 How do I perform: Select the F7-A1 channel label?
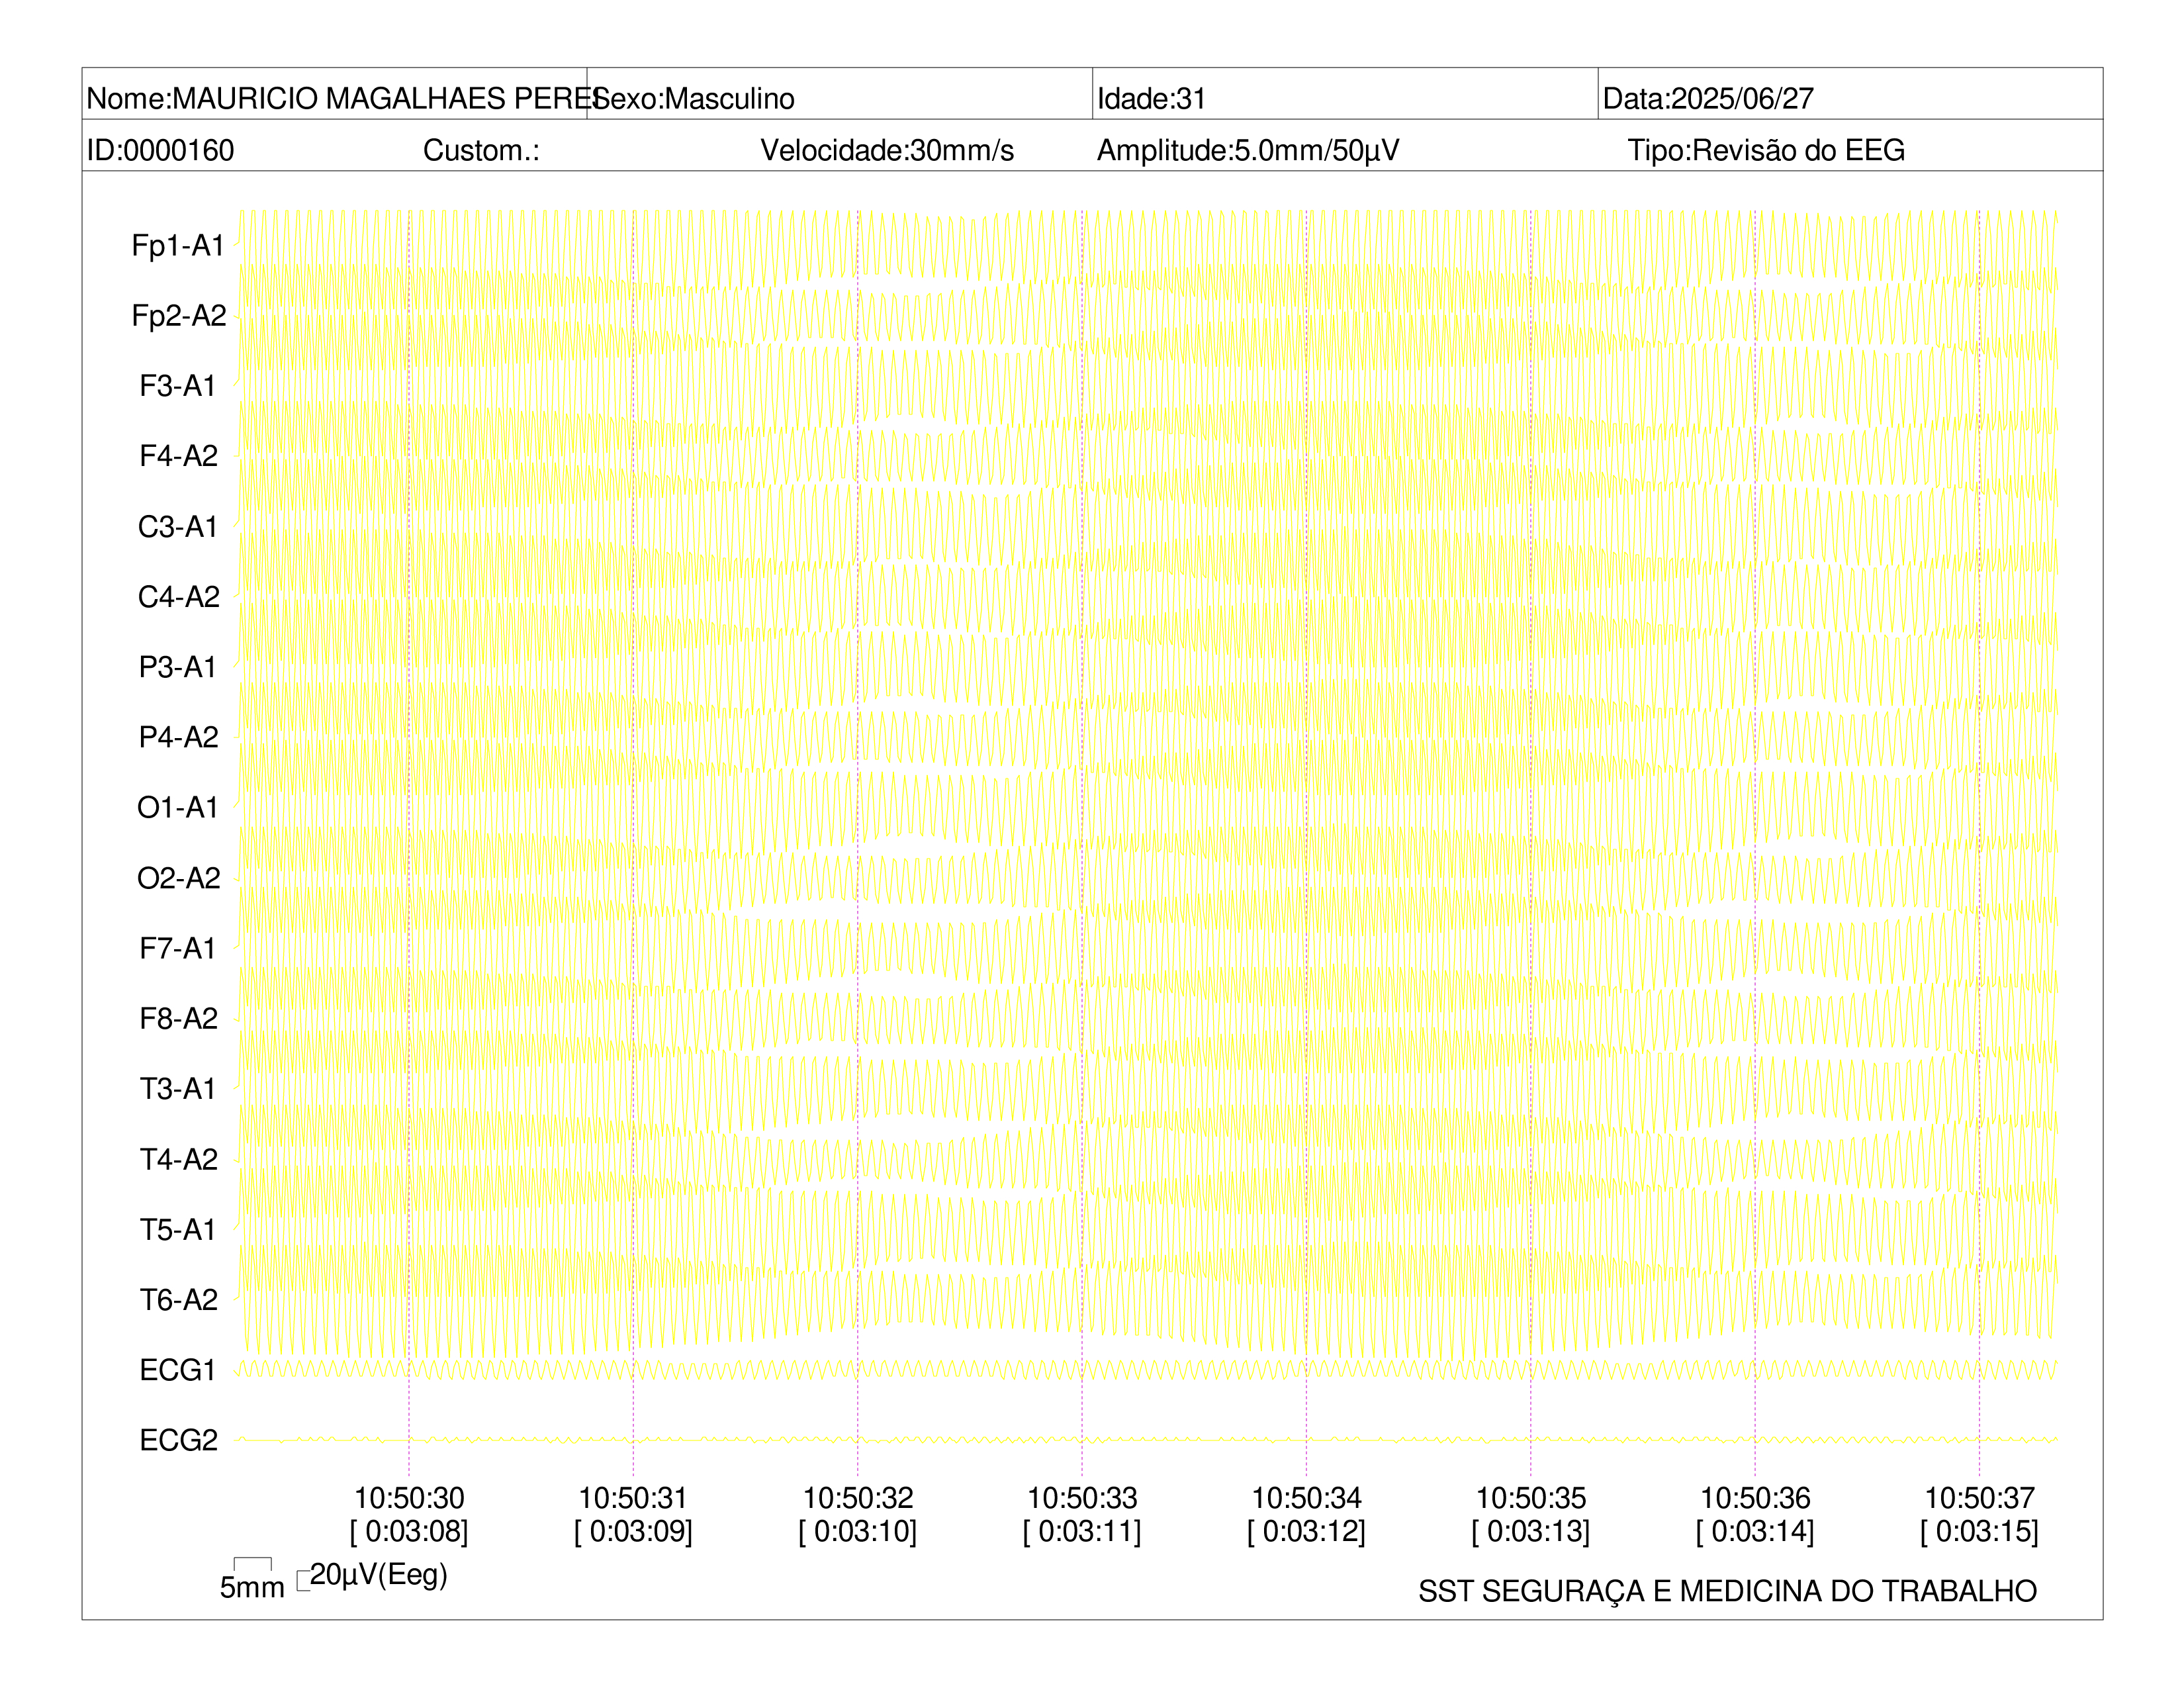(x=178, y=948)
